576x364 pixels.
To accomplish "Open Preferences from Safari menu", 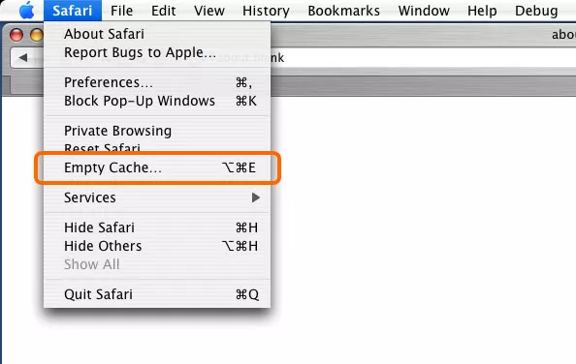I will click(x=157, y=82).
